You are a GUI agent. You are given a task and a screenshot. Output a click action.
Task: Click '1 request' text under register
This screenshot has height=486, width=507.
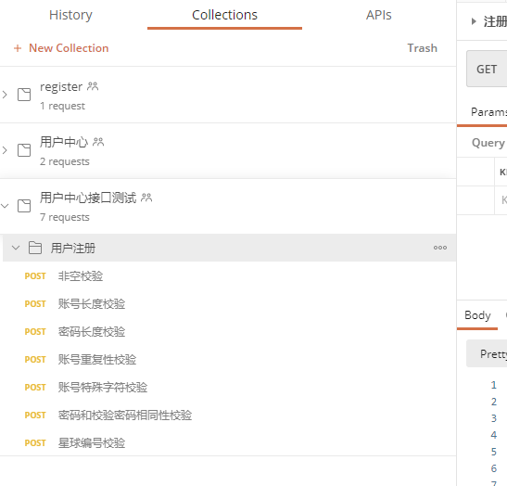[62, 106]
